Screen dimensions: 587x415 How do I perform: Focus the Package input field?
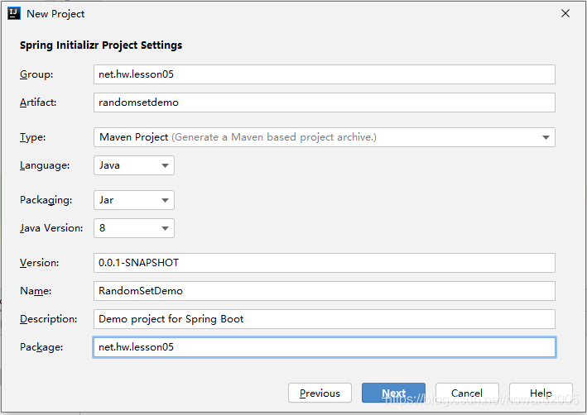(x=325, y=347)
